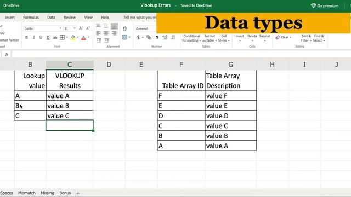Open the Delete cells dropdown
This screenshot has height=197, width=351.
[x=252, y=38]
